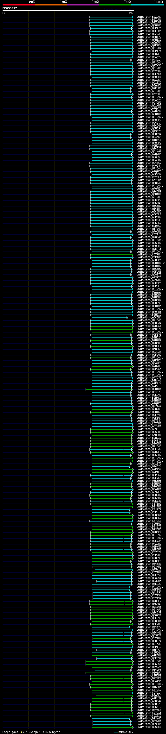Select hit label UniRef100_B9FMC4
This screenshot has height=734, width=166.
149,74
